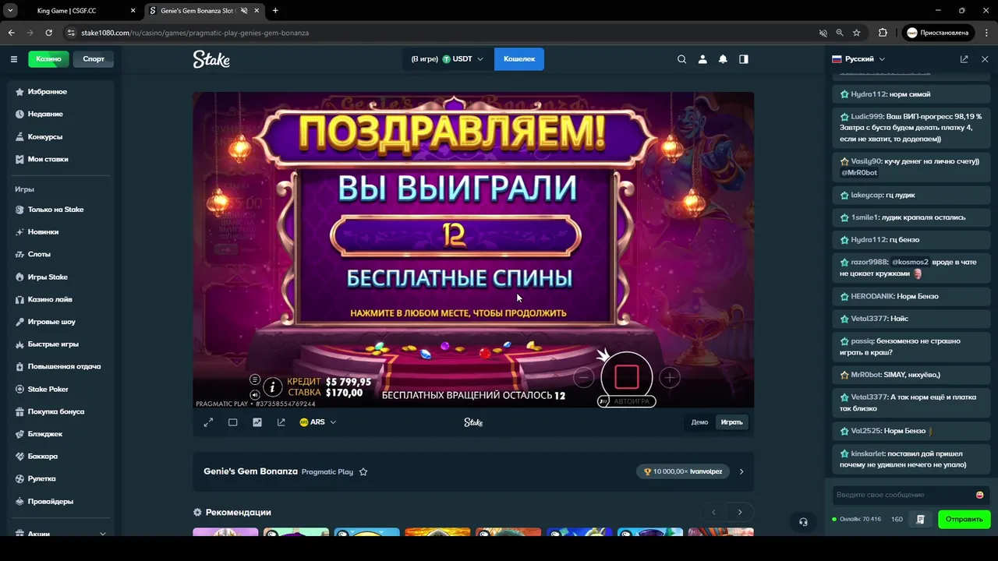Open live stats chart icon
Image resolution: width=998 pixels, height=561 pixels.
click(257, 422)
